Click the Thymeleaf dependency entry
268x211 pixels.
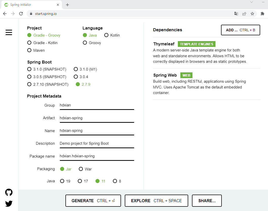(206, 52)
